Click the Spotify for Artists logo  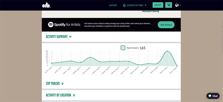64,25
